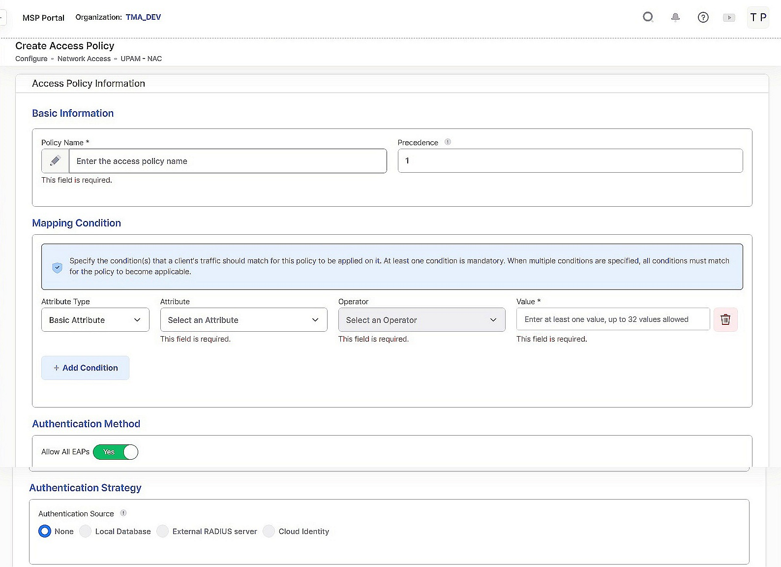Click the pencil icon beside Policy Name
This screenshot has height=567, width=781.
(55, 161)
